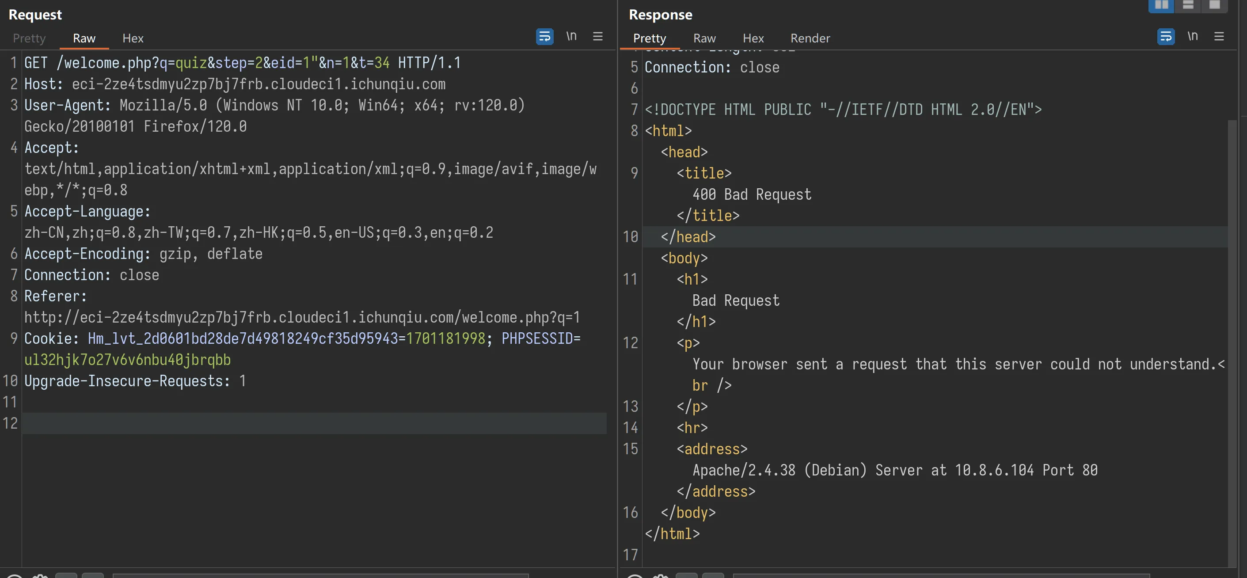Click the '<!DOCTYPE HTML PUBLIC' line in response
The width and height of the screenshot is (1247, 578).
pyautogui.click(x=843, y=110)
